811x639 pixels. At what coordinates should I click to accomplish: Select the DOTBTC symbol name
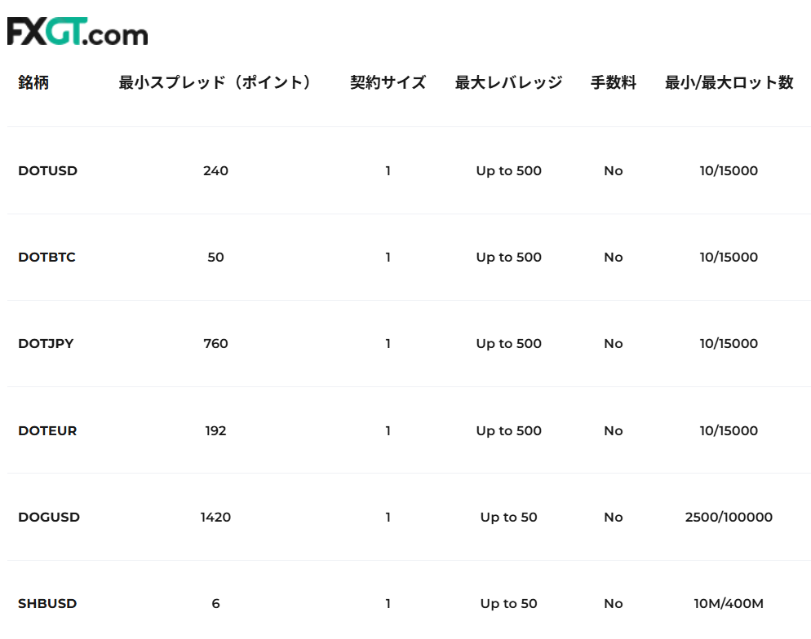pos(47,258)
